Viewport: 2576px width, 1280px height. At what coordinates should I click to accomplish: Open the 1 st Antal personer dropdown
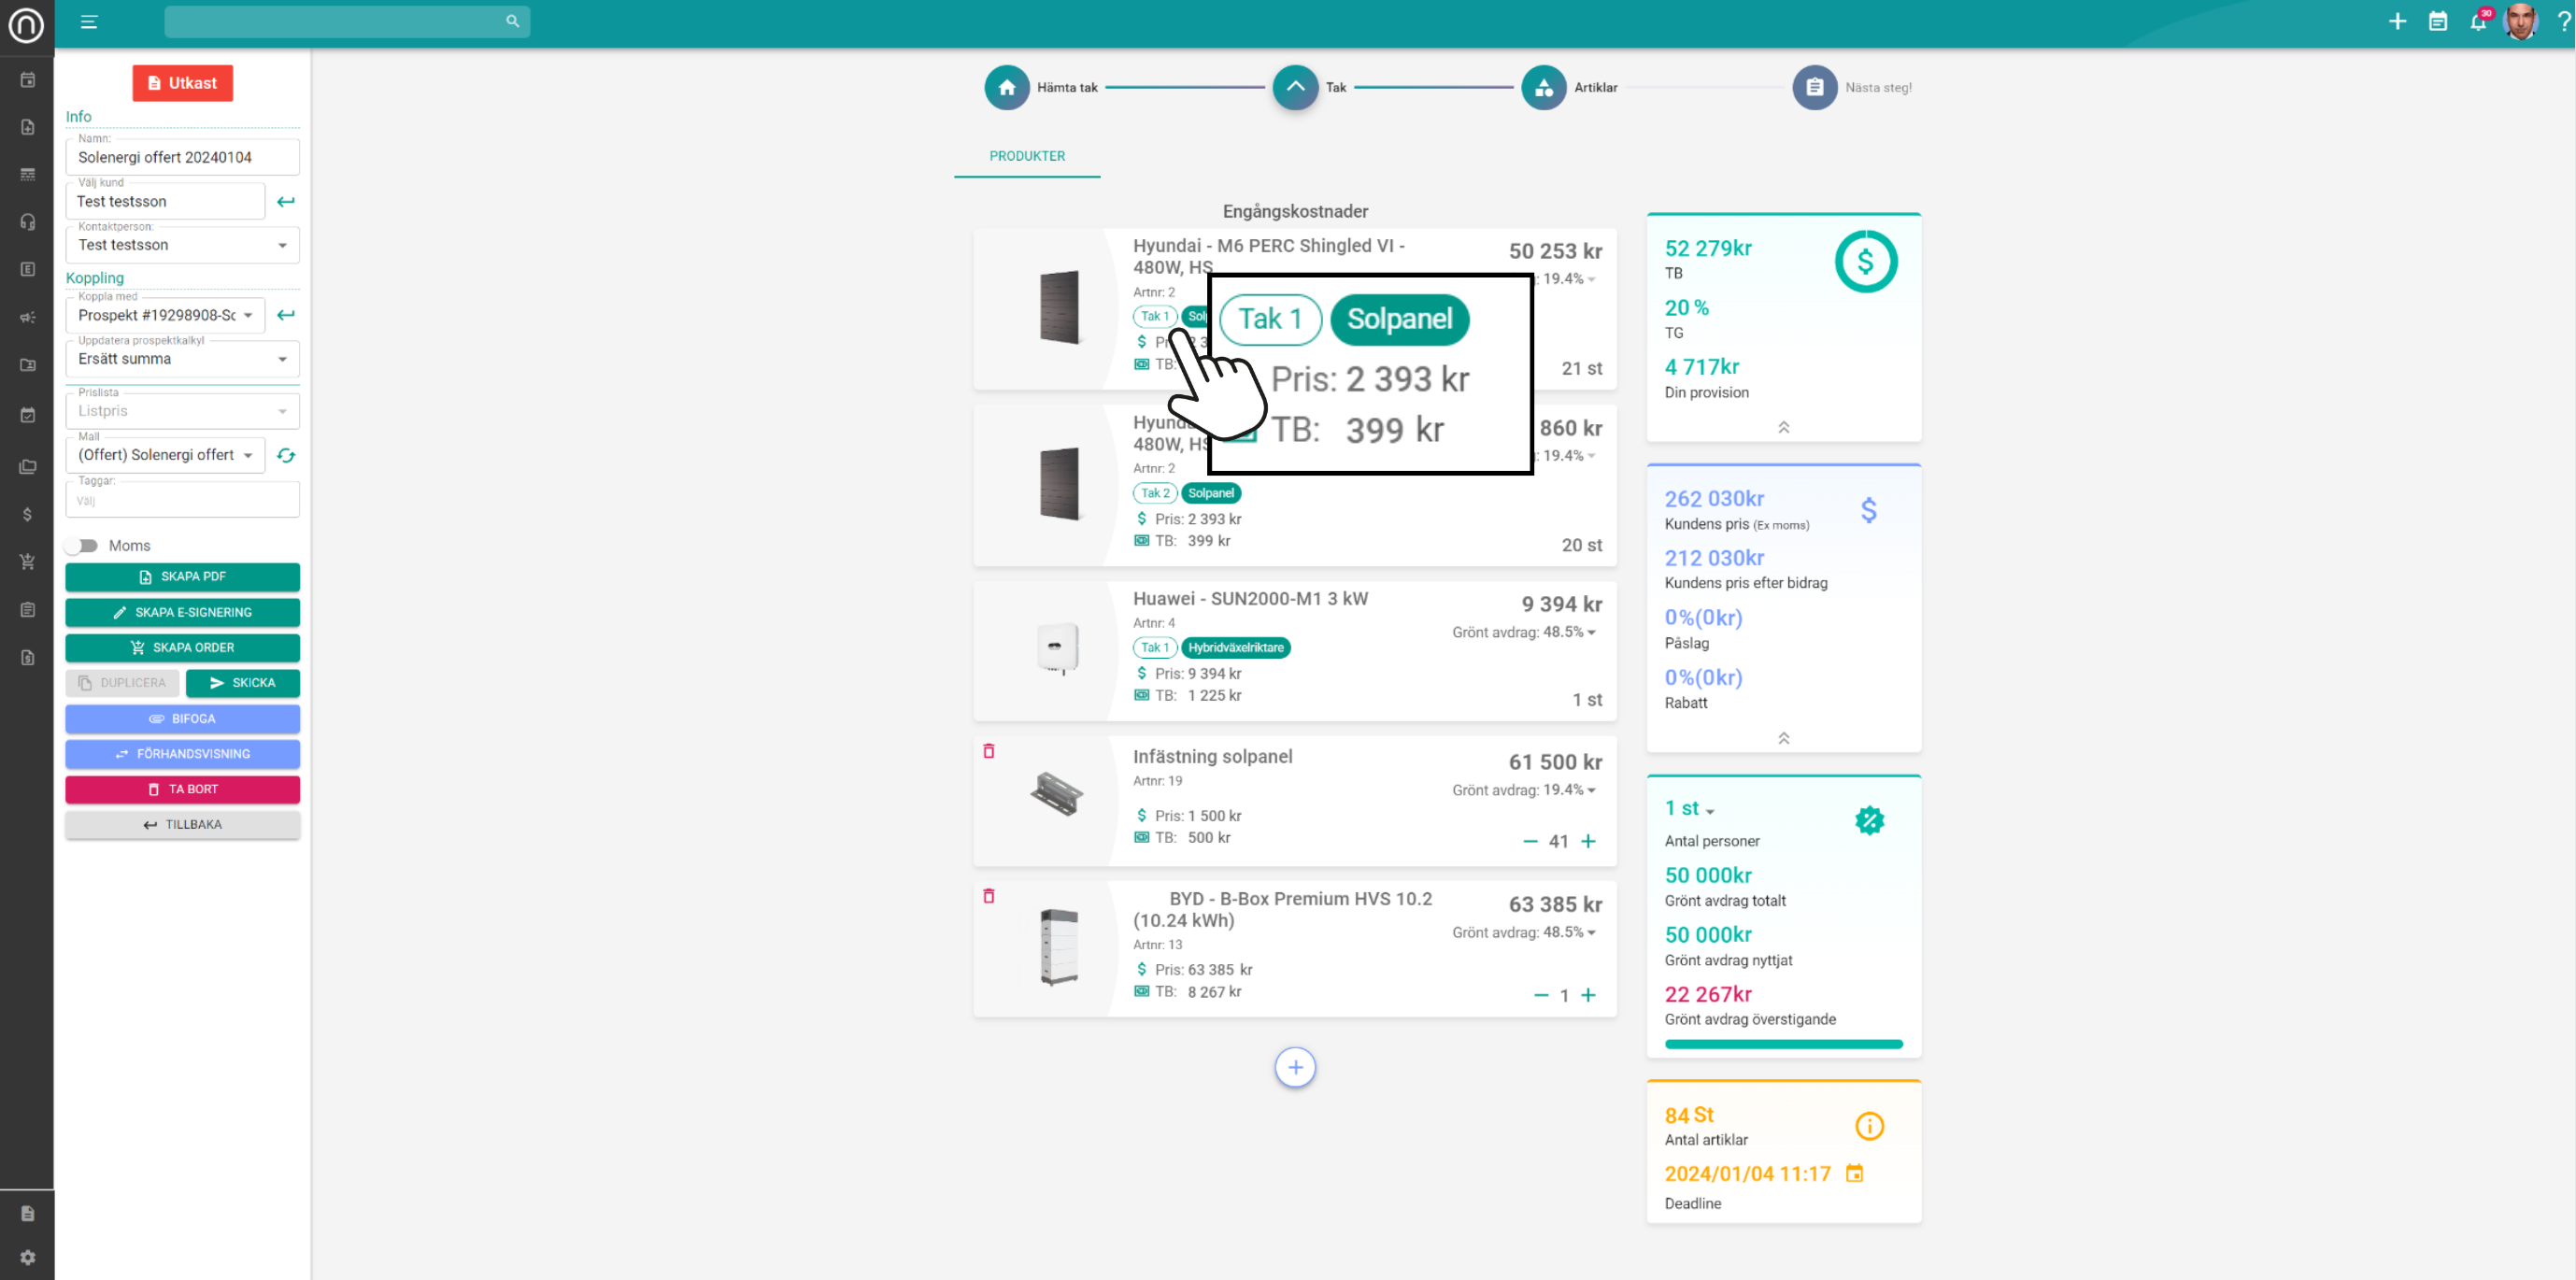[1689, 808]
